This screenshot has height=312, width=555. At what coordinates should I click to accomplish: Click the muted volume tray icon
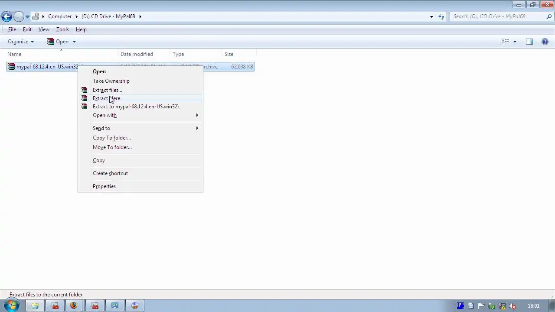point(513,306)
